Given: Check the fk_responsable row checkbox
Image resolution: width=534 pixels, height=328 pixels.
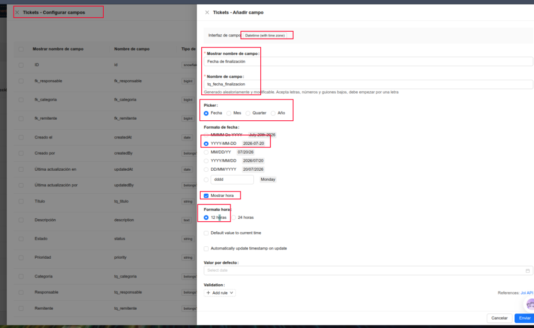Looking at the screenshot, I should pyautogui.click(x=21, y=81).
